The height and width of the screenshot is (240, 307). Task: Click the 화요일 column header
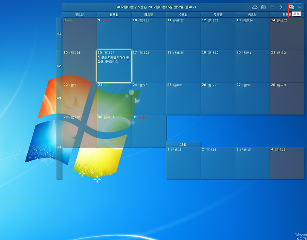149,14
